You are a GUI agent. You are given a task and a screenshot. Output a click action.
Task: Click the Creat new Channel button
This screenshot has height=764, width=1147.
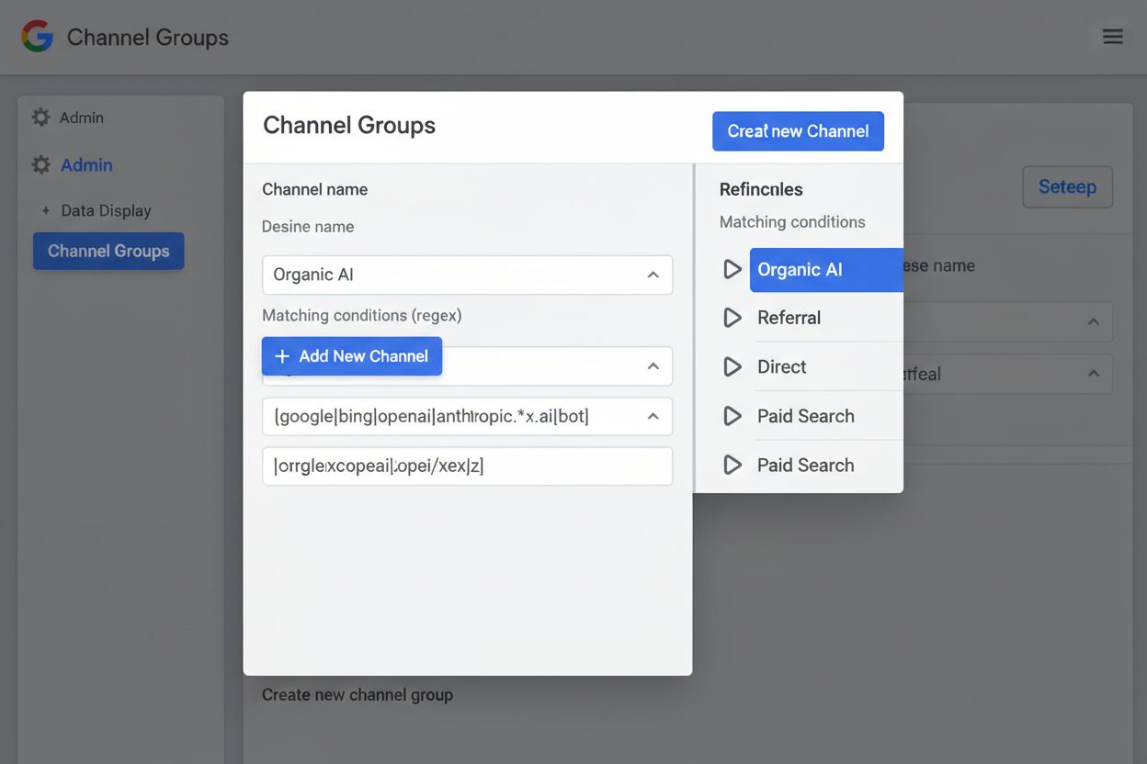(798, 130)
